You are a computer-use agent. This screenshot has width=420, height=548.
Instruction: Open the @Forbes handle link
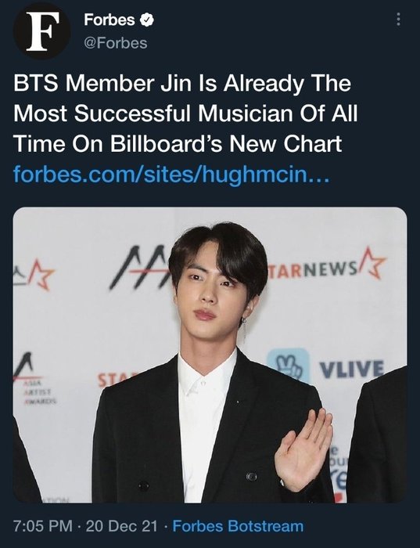tap(115, 43)
